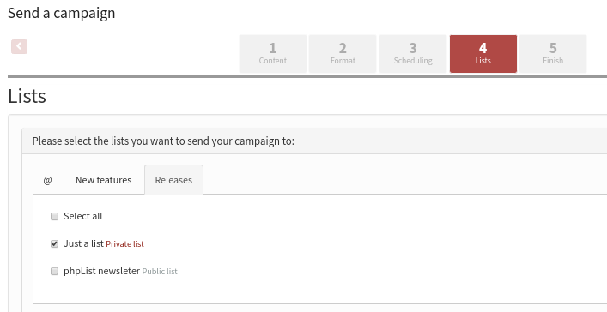Select the active step 4 Lists

point(483,54)
